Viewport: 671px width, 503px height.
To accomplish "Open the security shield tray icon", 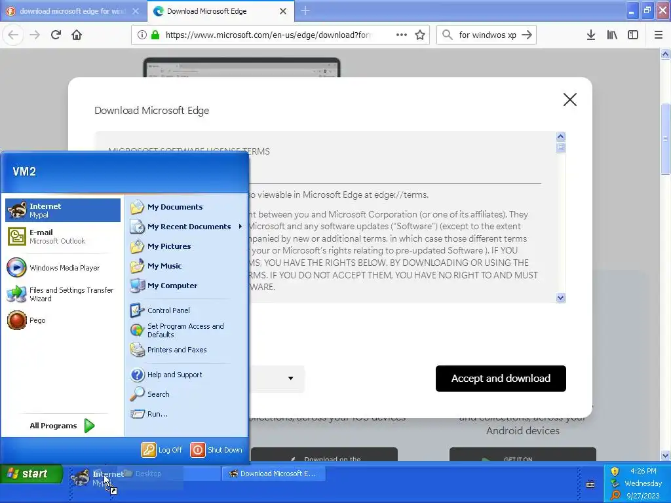I will point(615,472).
